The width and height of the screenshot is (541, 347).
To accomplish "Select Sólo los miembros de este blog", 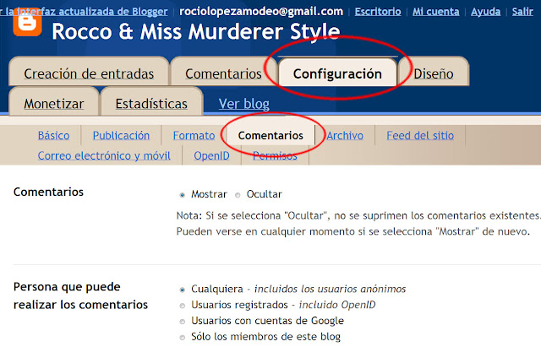I will pyautogui.click(x=182, y=338).
